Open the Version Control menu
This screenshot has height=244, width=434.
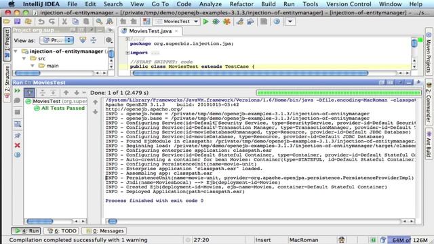349,4
